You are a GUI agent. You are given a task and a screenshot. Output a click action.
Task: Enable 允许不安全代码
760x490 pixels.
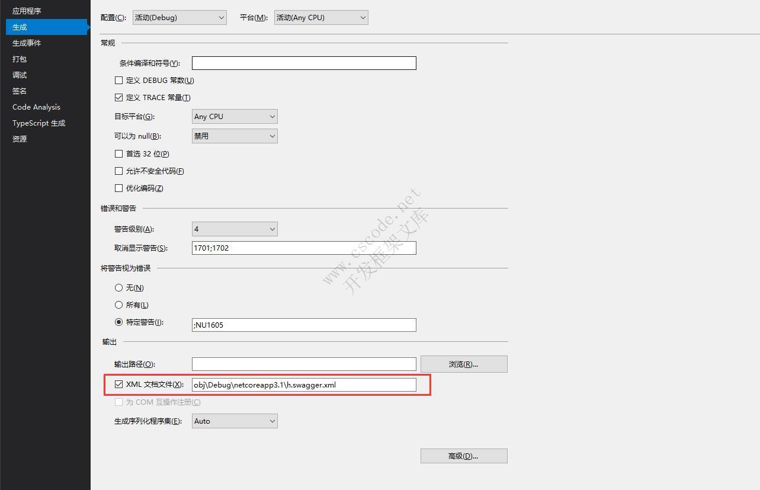coord(118,171)
